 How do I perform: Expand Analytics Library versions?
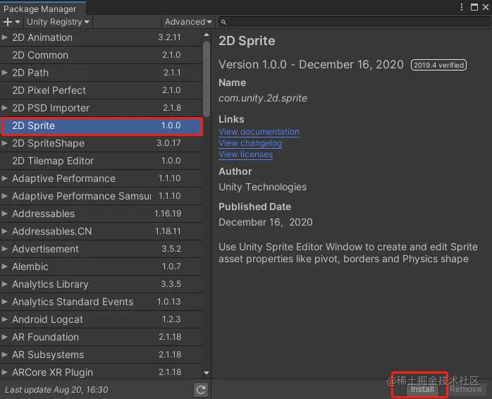pyautogui.click(x=5, y=284)
